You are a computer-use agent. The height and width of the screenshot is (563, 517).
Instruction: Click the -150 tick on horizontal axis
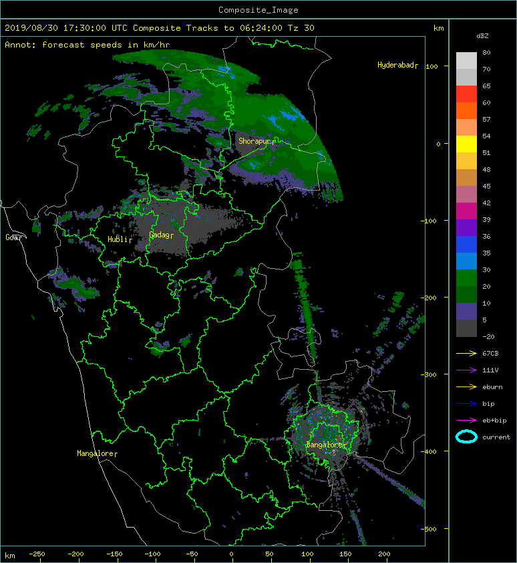coord(114,554)
